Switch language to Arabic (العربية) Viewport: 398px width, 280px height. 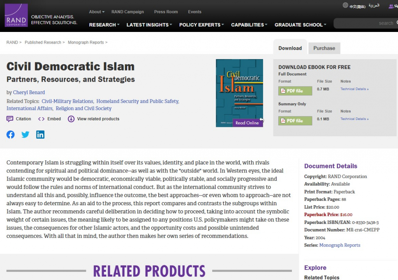tap(374, 5)
